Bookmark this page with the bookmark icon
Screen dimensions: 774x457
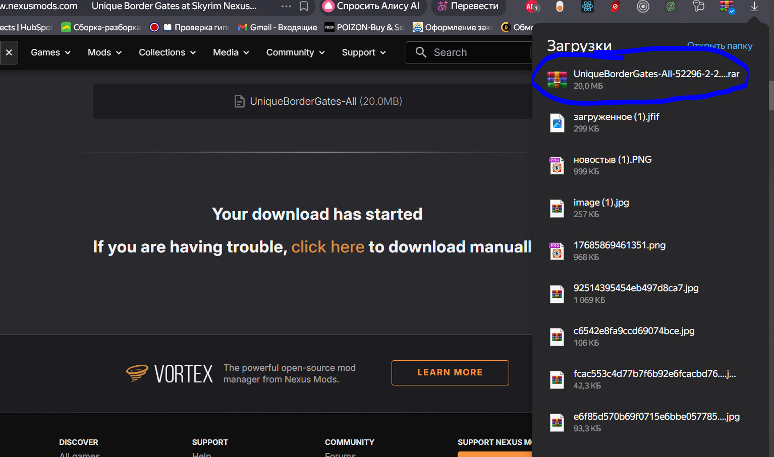pos(304,7)
